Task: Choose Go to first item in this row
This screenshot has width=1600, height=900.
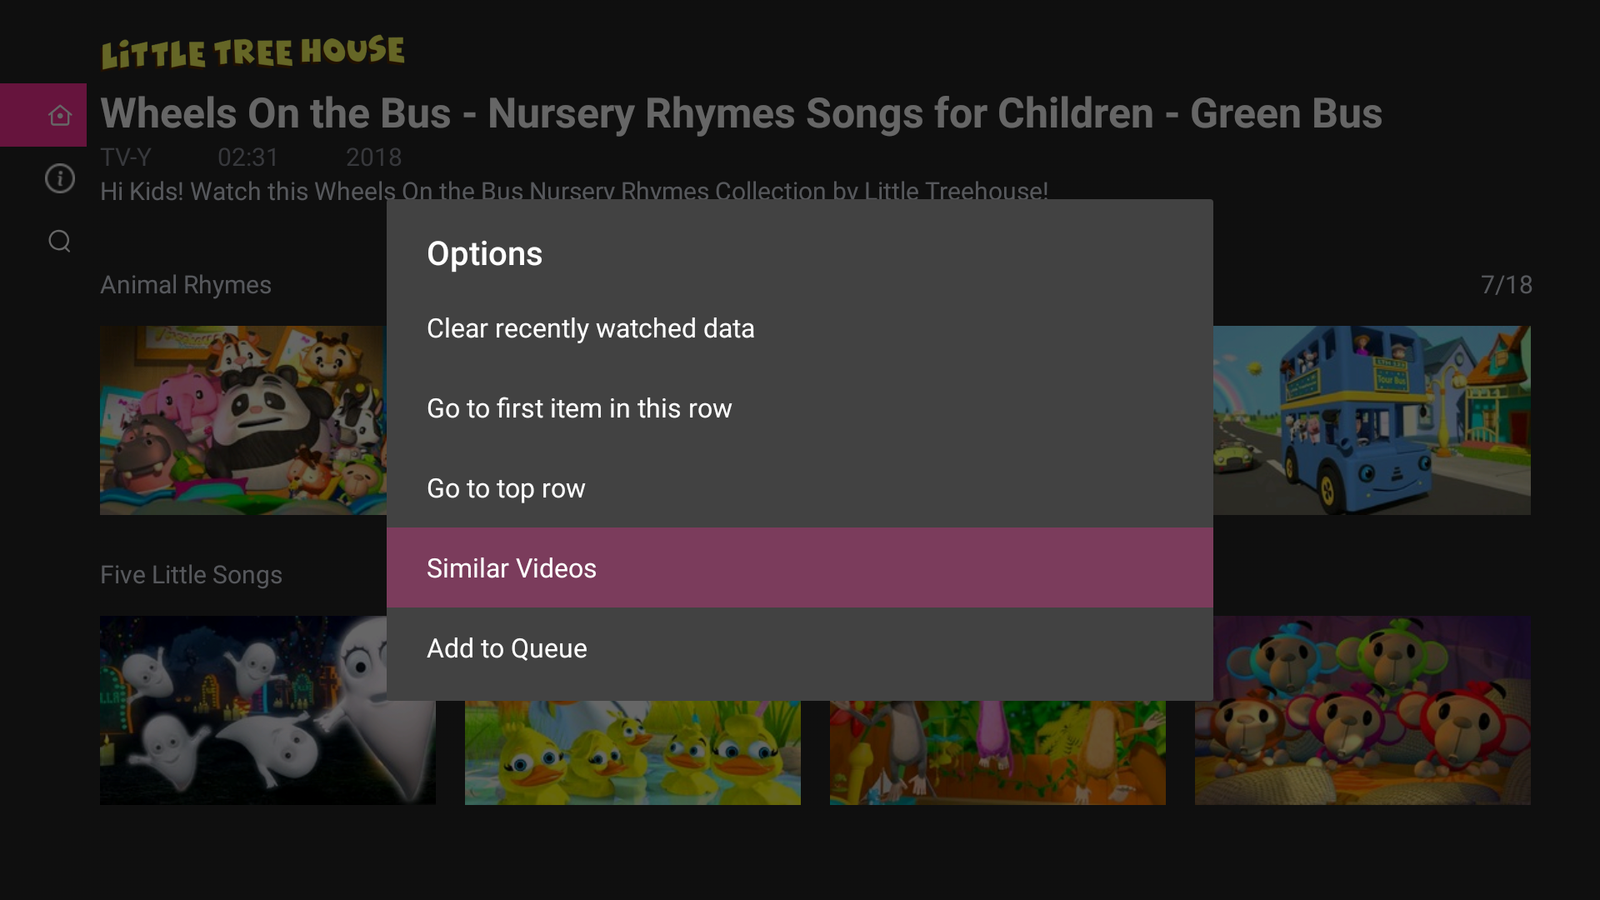Action: click(x=579, y=408)
